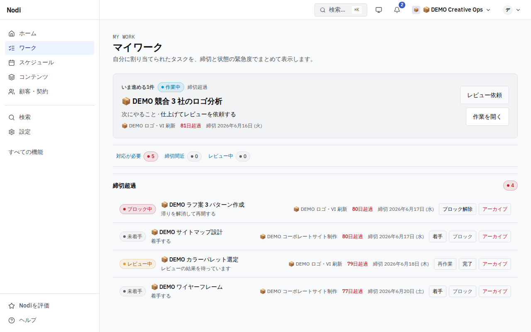Click the Nodi logo text

pyautogui.click(x=14, y=10)
